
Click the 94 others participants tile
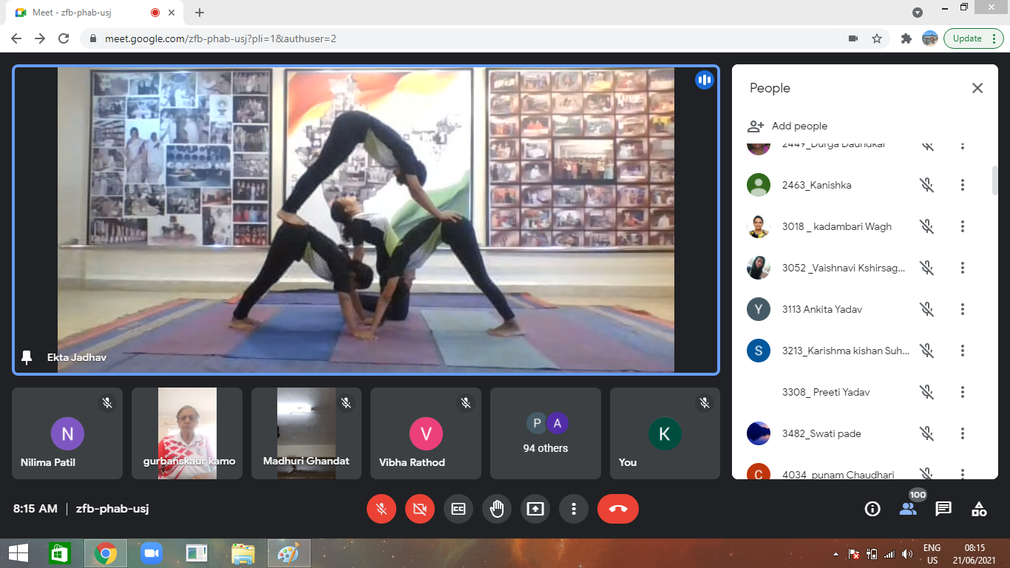(x=545, y=433)
